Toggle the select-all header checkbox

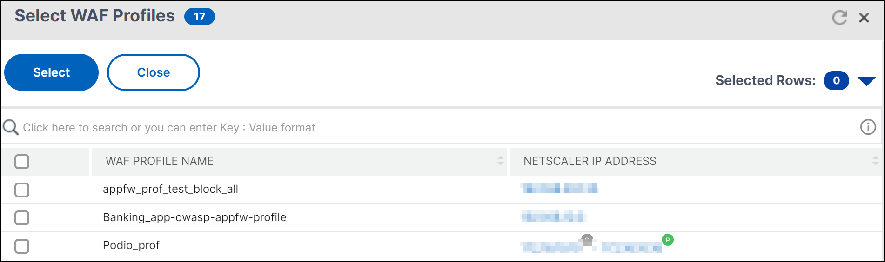pyautogui.click(x=22, y=162)
